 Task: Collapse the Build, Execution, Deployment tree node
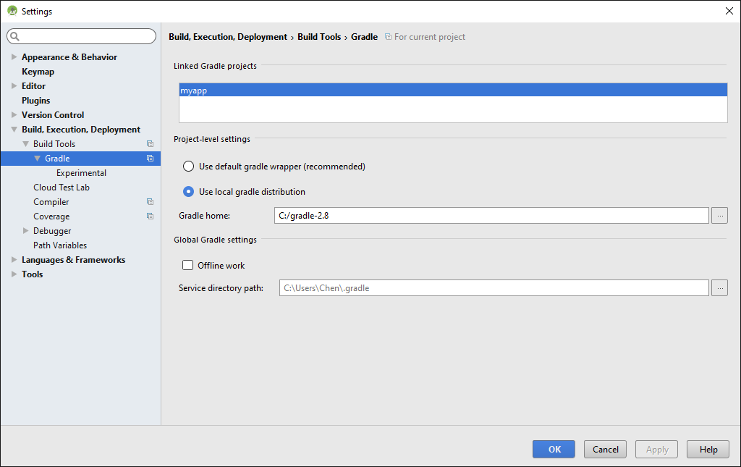coord(14,129)
